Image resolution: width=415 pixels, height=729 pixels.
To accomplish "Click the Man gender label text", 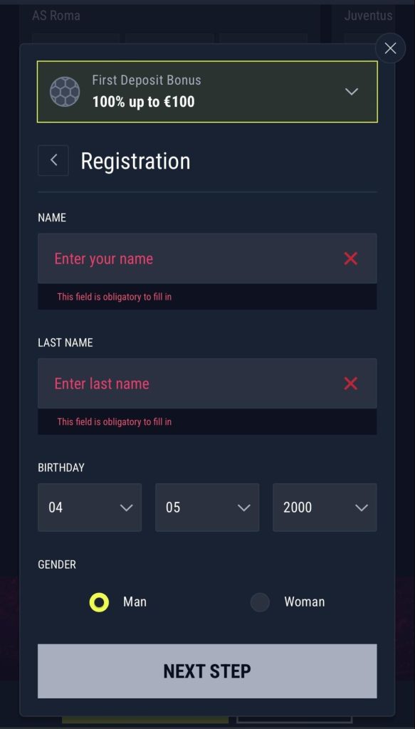I will (x=135, y=602).
